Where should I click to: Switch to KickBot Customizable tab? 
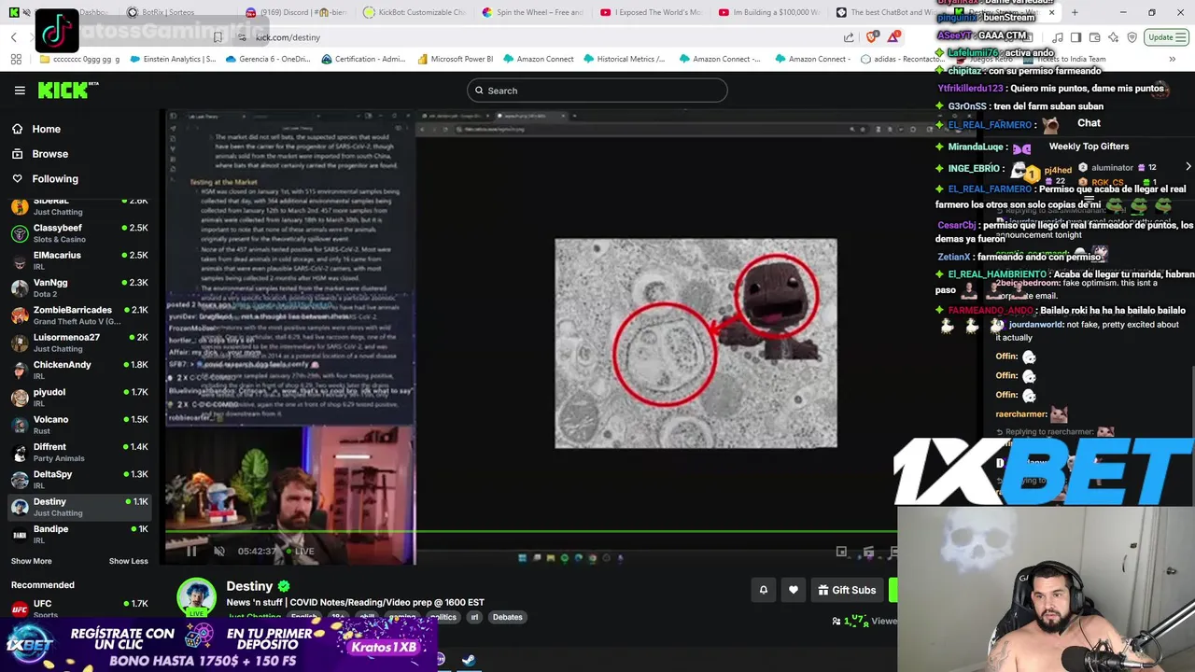click(x=415, y=12)
